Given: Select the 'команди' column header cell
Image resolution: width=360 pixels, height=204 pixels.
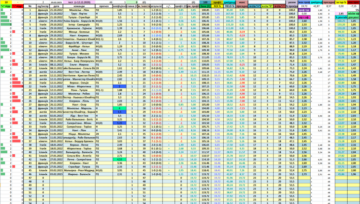Looking at the screenshot, I should coord(79,6).
